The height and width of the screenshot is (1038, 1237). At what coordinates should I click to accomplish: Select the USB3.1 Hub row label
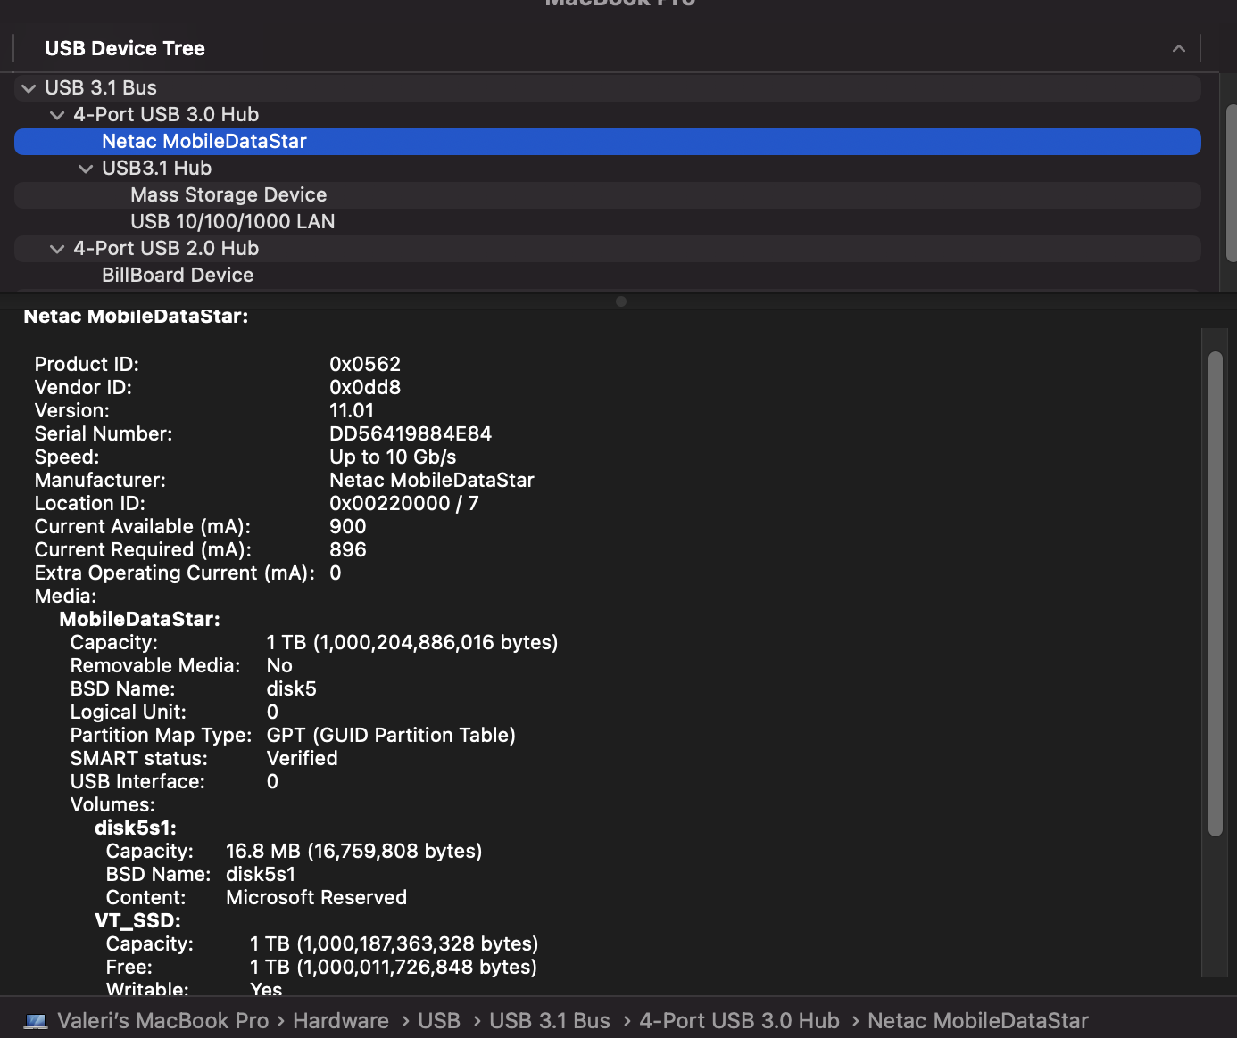pos(156,169)
